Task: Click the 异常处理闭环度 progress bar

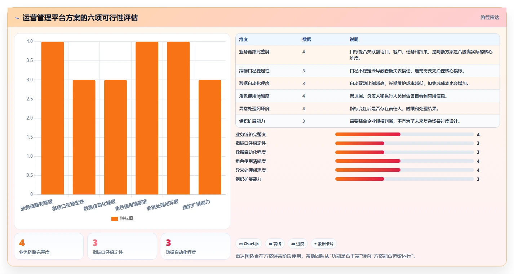Action: (404, 170)
